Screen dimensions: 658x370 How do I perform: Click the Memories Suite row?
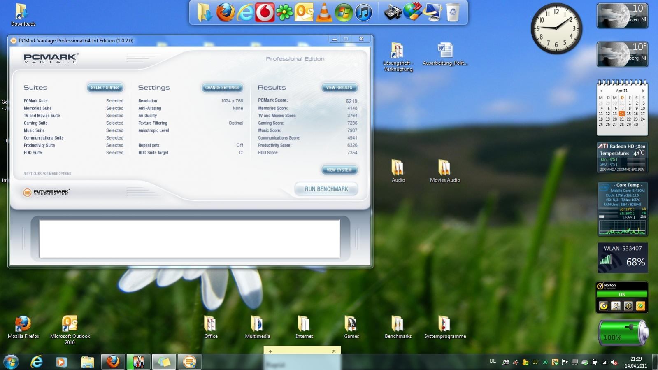tap(73, 108)
